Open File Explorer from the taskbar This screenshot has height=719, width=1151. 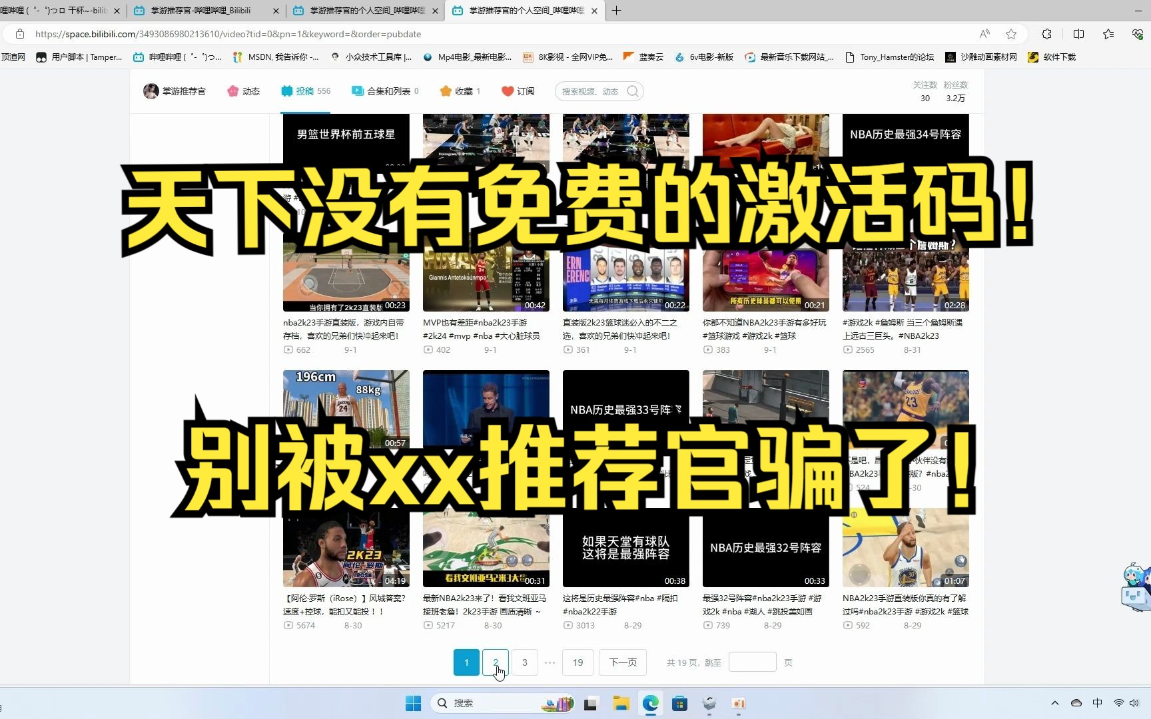[621, 703]
